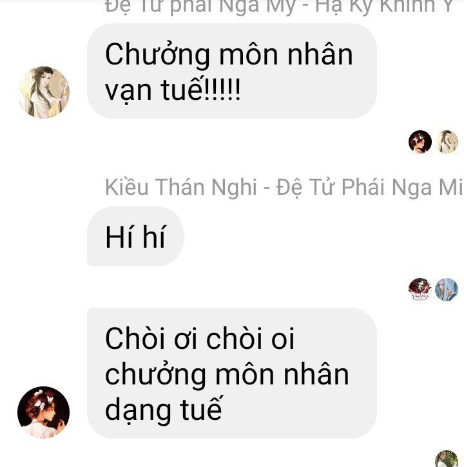Viewport: 464px width, 467px height.
Task: Tap 'Đệ Tử phái Nga My' label at top
Action: tap(199, 6)
